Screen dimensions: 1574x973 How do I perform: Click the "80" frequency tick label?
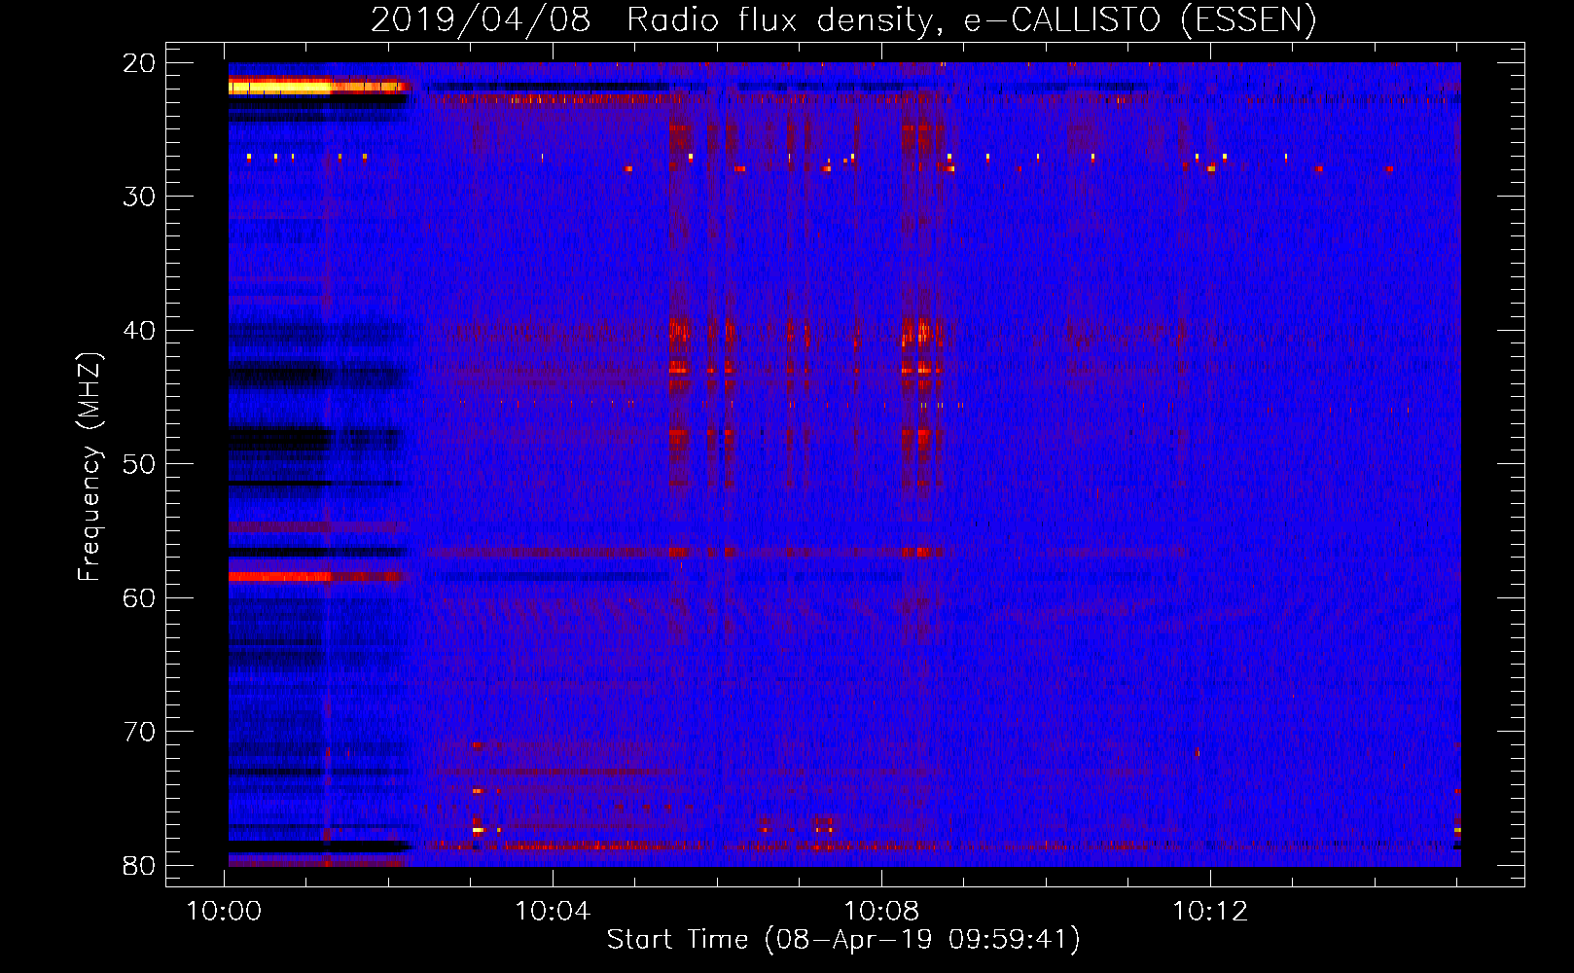[140, 865]
